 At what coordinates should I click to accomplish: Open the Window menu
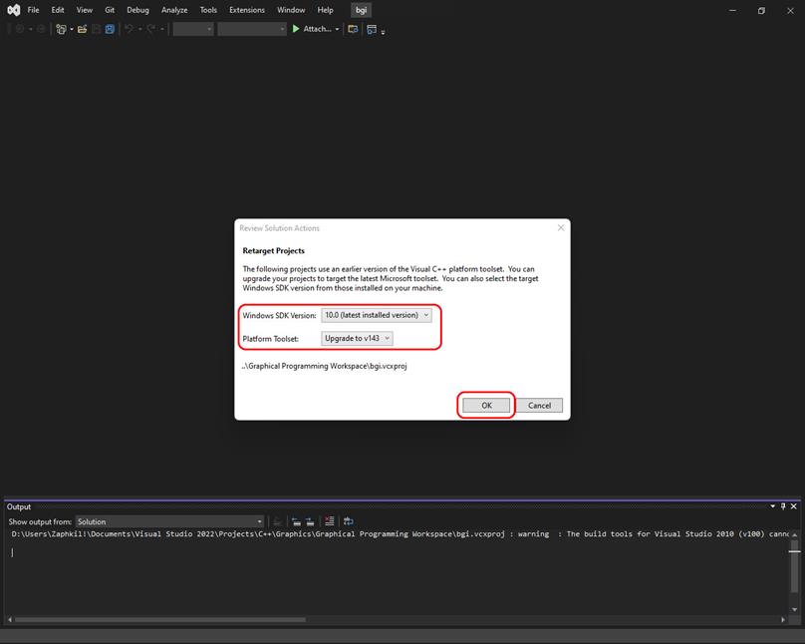pos(291,10)
